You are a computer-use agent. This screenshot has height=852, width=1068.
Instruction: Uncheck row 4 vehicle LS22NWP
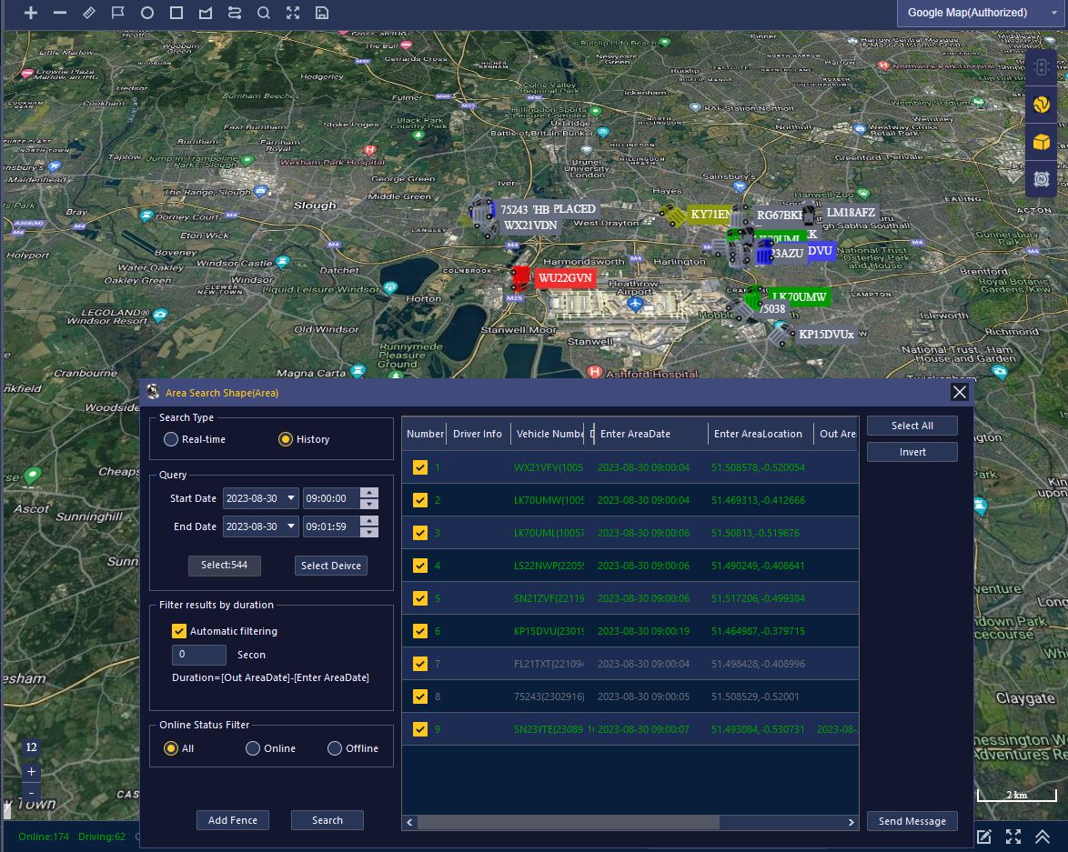point(419,566)
